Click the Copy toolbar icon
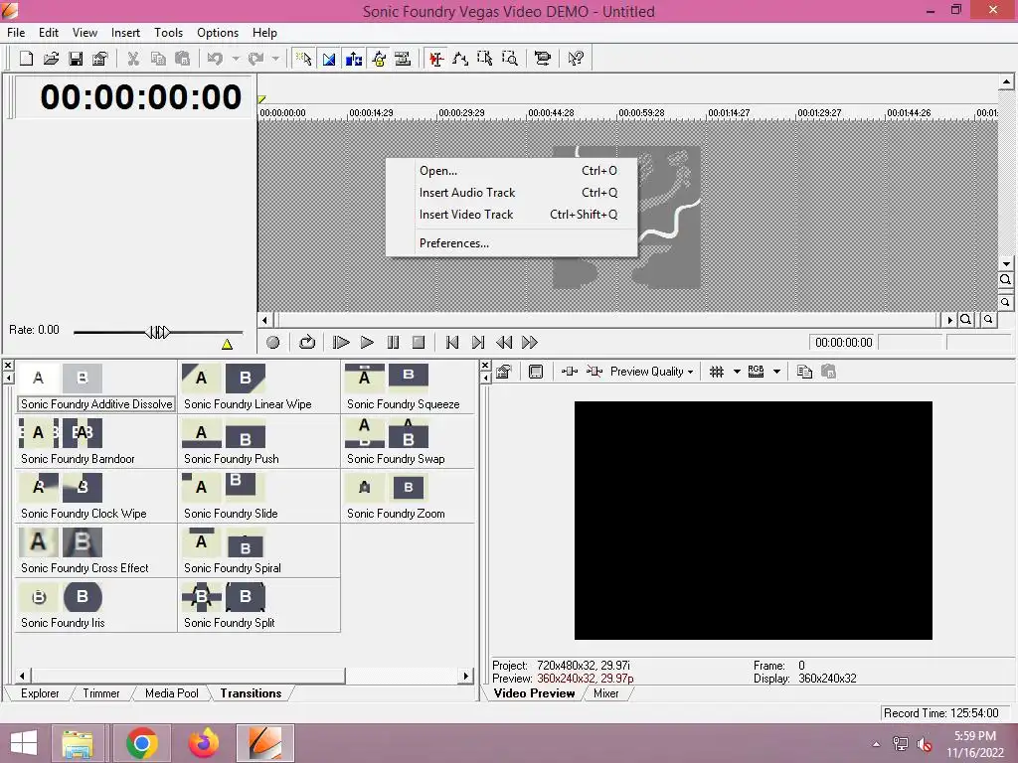The width and height of the screenshot is (1018, 763). (158, 59)
